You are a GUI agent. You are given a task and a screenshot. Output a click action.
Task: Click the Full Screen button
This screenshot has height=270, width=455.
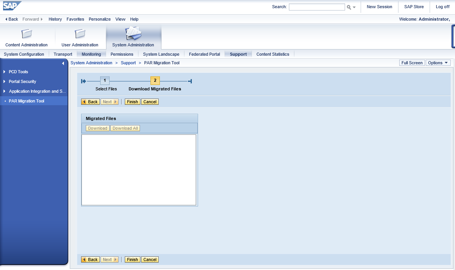(x=412, y=63)
